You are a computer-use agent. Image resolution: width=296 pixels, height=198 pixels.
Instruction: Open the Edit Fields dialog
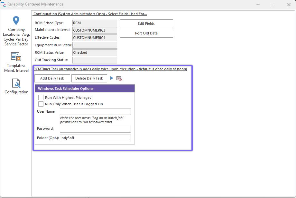(x=146, y=24)
